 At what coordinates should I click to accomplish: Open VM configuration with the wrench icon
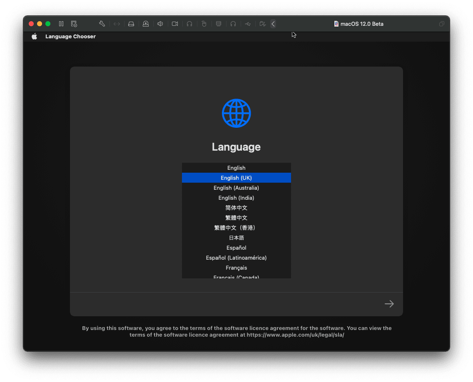102,24
